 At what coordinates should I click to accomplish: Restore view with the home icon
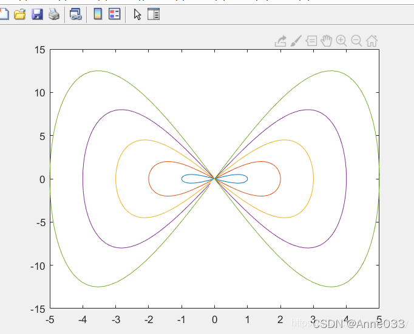click(372, 41)
